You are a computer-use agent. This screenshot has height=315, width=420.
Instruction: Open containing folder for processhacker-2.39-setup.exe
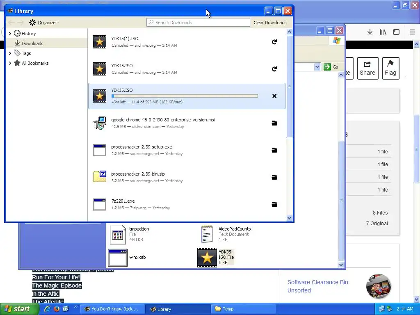point(274,150)
